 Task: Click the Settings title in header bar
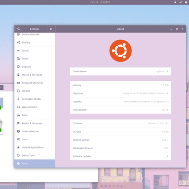point(34,29)
